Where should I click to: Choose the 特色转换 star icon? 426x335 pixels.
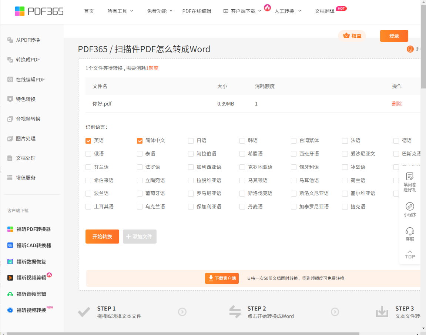(10, 99)
